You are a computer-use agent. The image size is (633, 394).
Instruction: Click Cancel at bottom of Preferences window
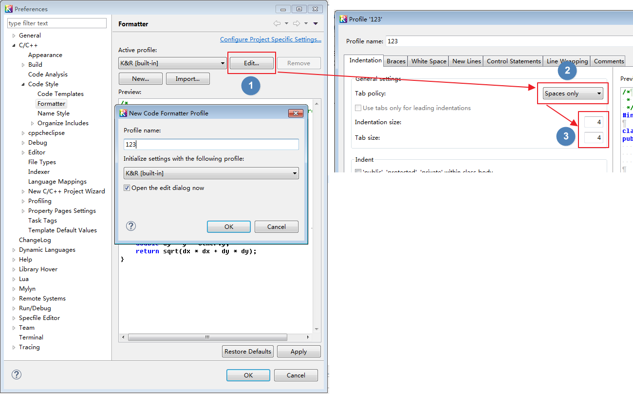(296, 375)
